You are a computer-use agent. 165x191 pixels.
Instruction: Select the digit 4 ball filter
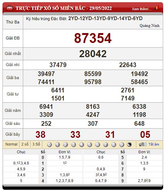(x=82, y=145)
